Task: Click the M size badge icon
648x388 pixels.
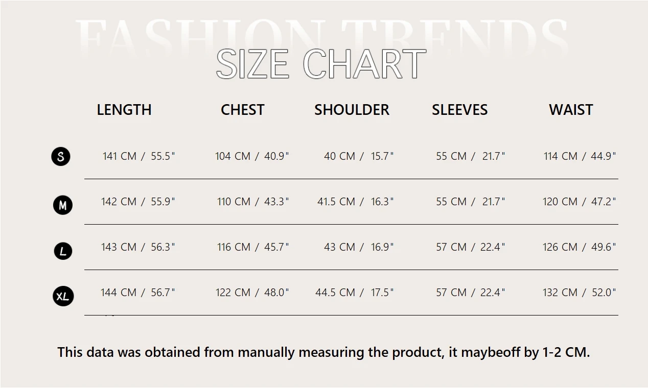Action: pos(63,205)
